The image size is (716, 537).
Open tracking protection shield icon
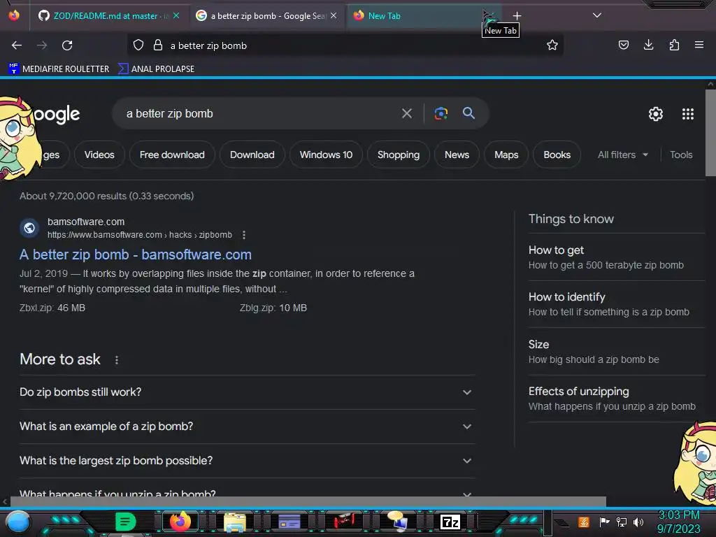(x=138, y=45)
